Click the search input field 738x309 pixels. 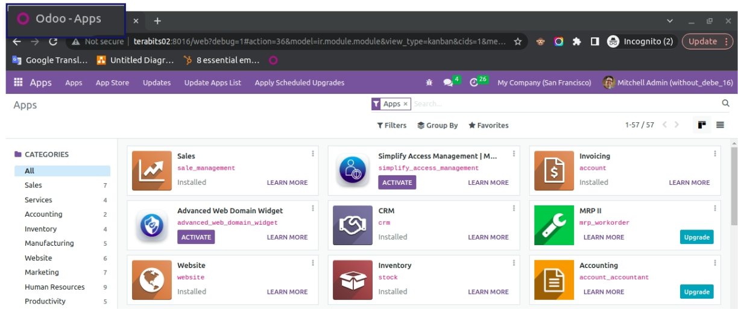pos(565,104)
